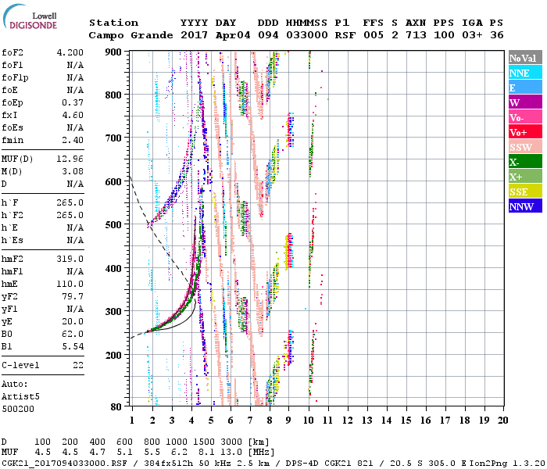
Task: Select the X- dark green legend swatch
Action: tap(525, 162)
